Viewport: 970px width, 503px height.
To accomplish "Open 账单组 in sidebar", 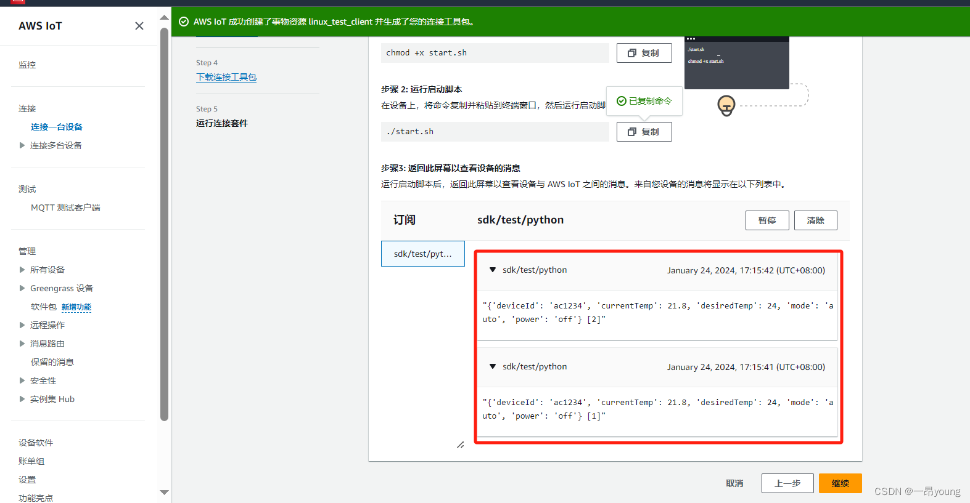I will 31,461.
